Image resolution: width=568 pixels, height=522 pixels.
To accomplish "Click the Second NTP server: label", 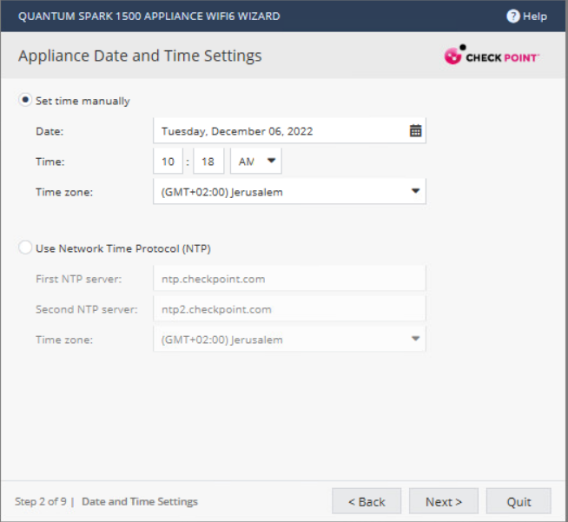I will (x=87, y=309).
